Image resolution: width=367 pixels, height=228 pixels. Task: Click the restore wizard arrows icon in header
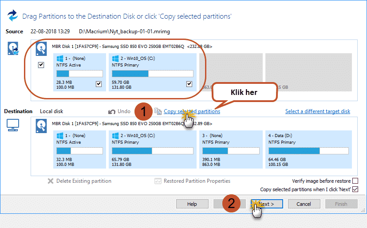pos(12,16)
